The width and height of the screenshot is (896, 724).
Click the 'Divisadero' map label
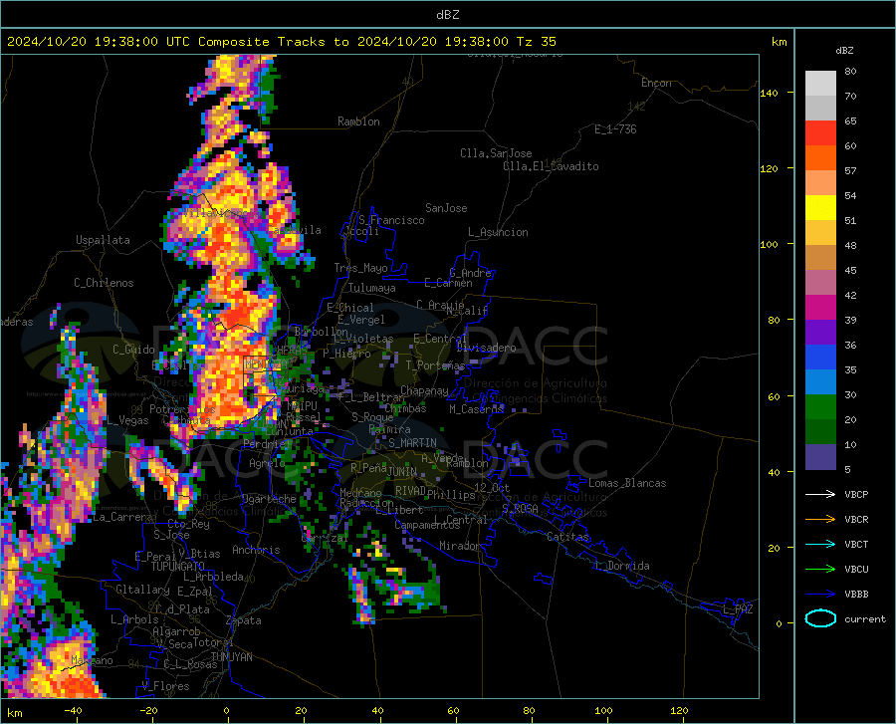click(x=486, y=348)
